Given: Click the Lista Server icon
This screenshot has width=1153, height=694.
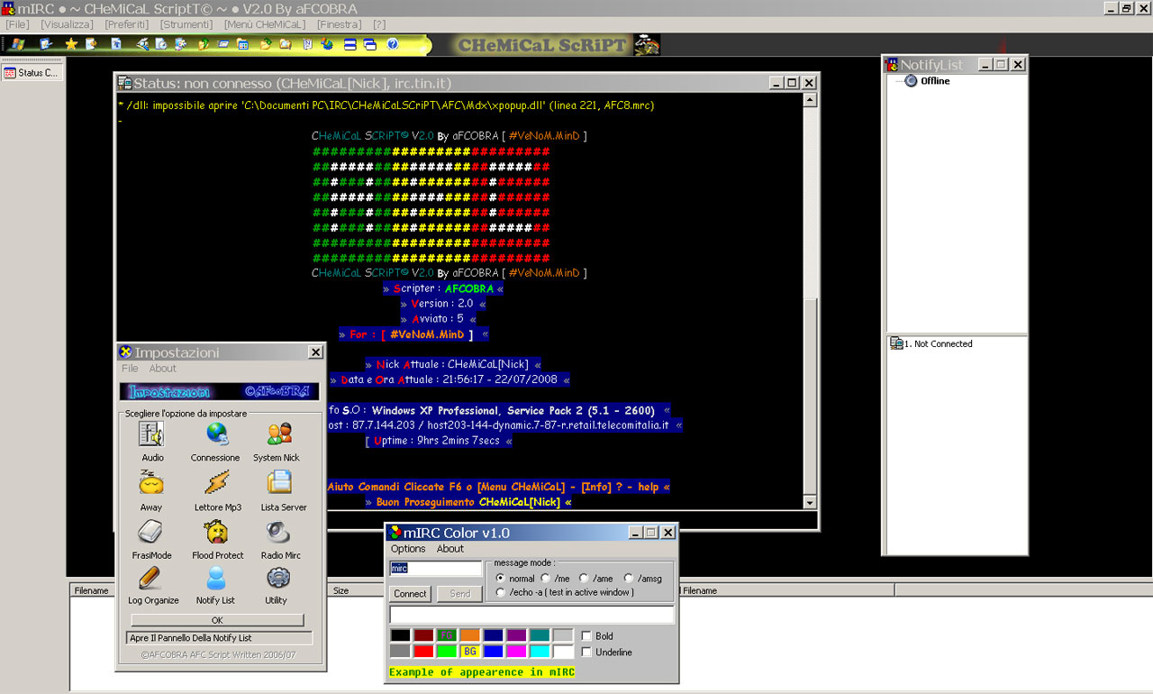Looking at the screenshot, I should click(x=278, y=484).
